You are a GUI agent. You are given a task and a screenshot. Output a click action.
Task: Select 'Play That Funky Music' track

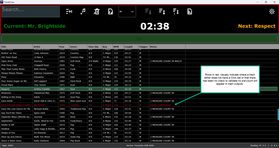13,69
